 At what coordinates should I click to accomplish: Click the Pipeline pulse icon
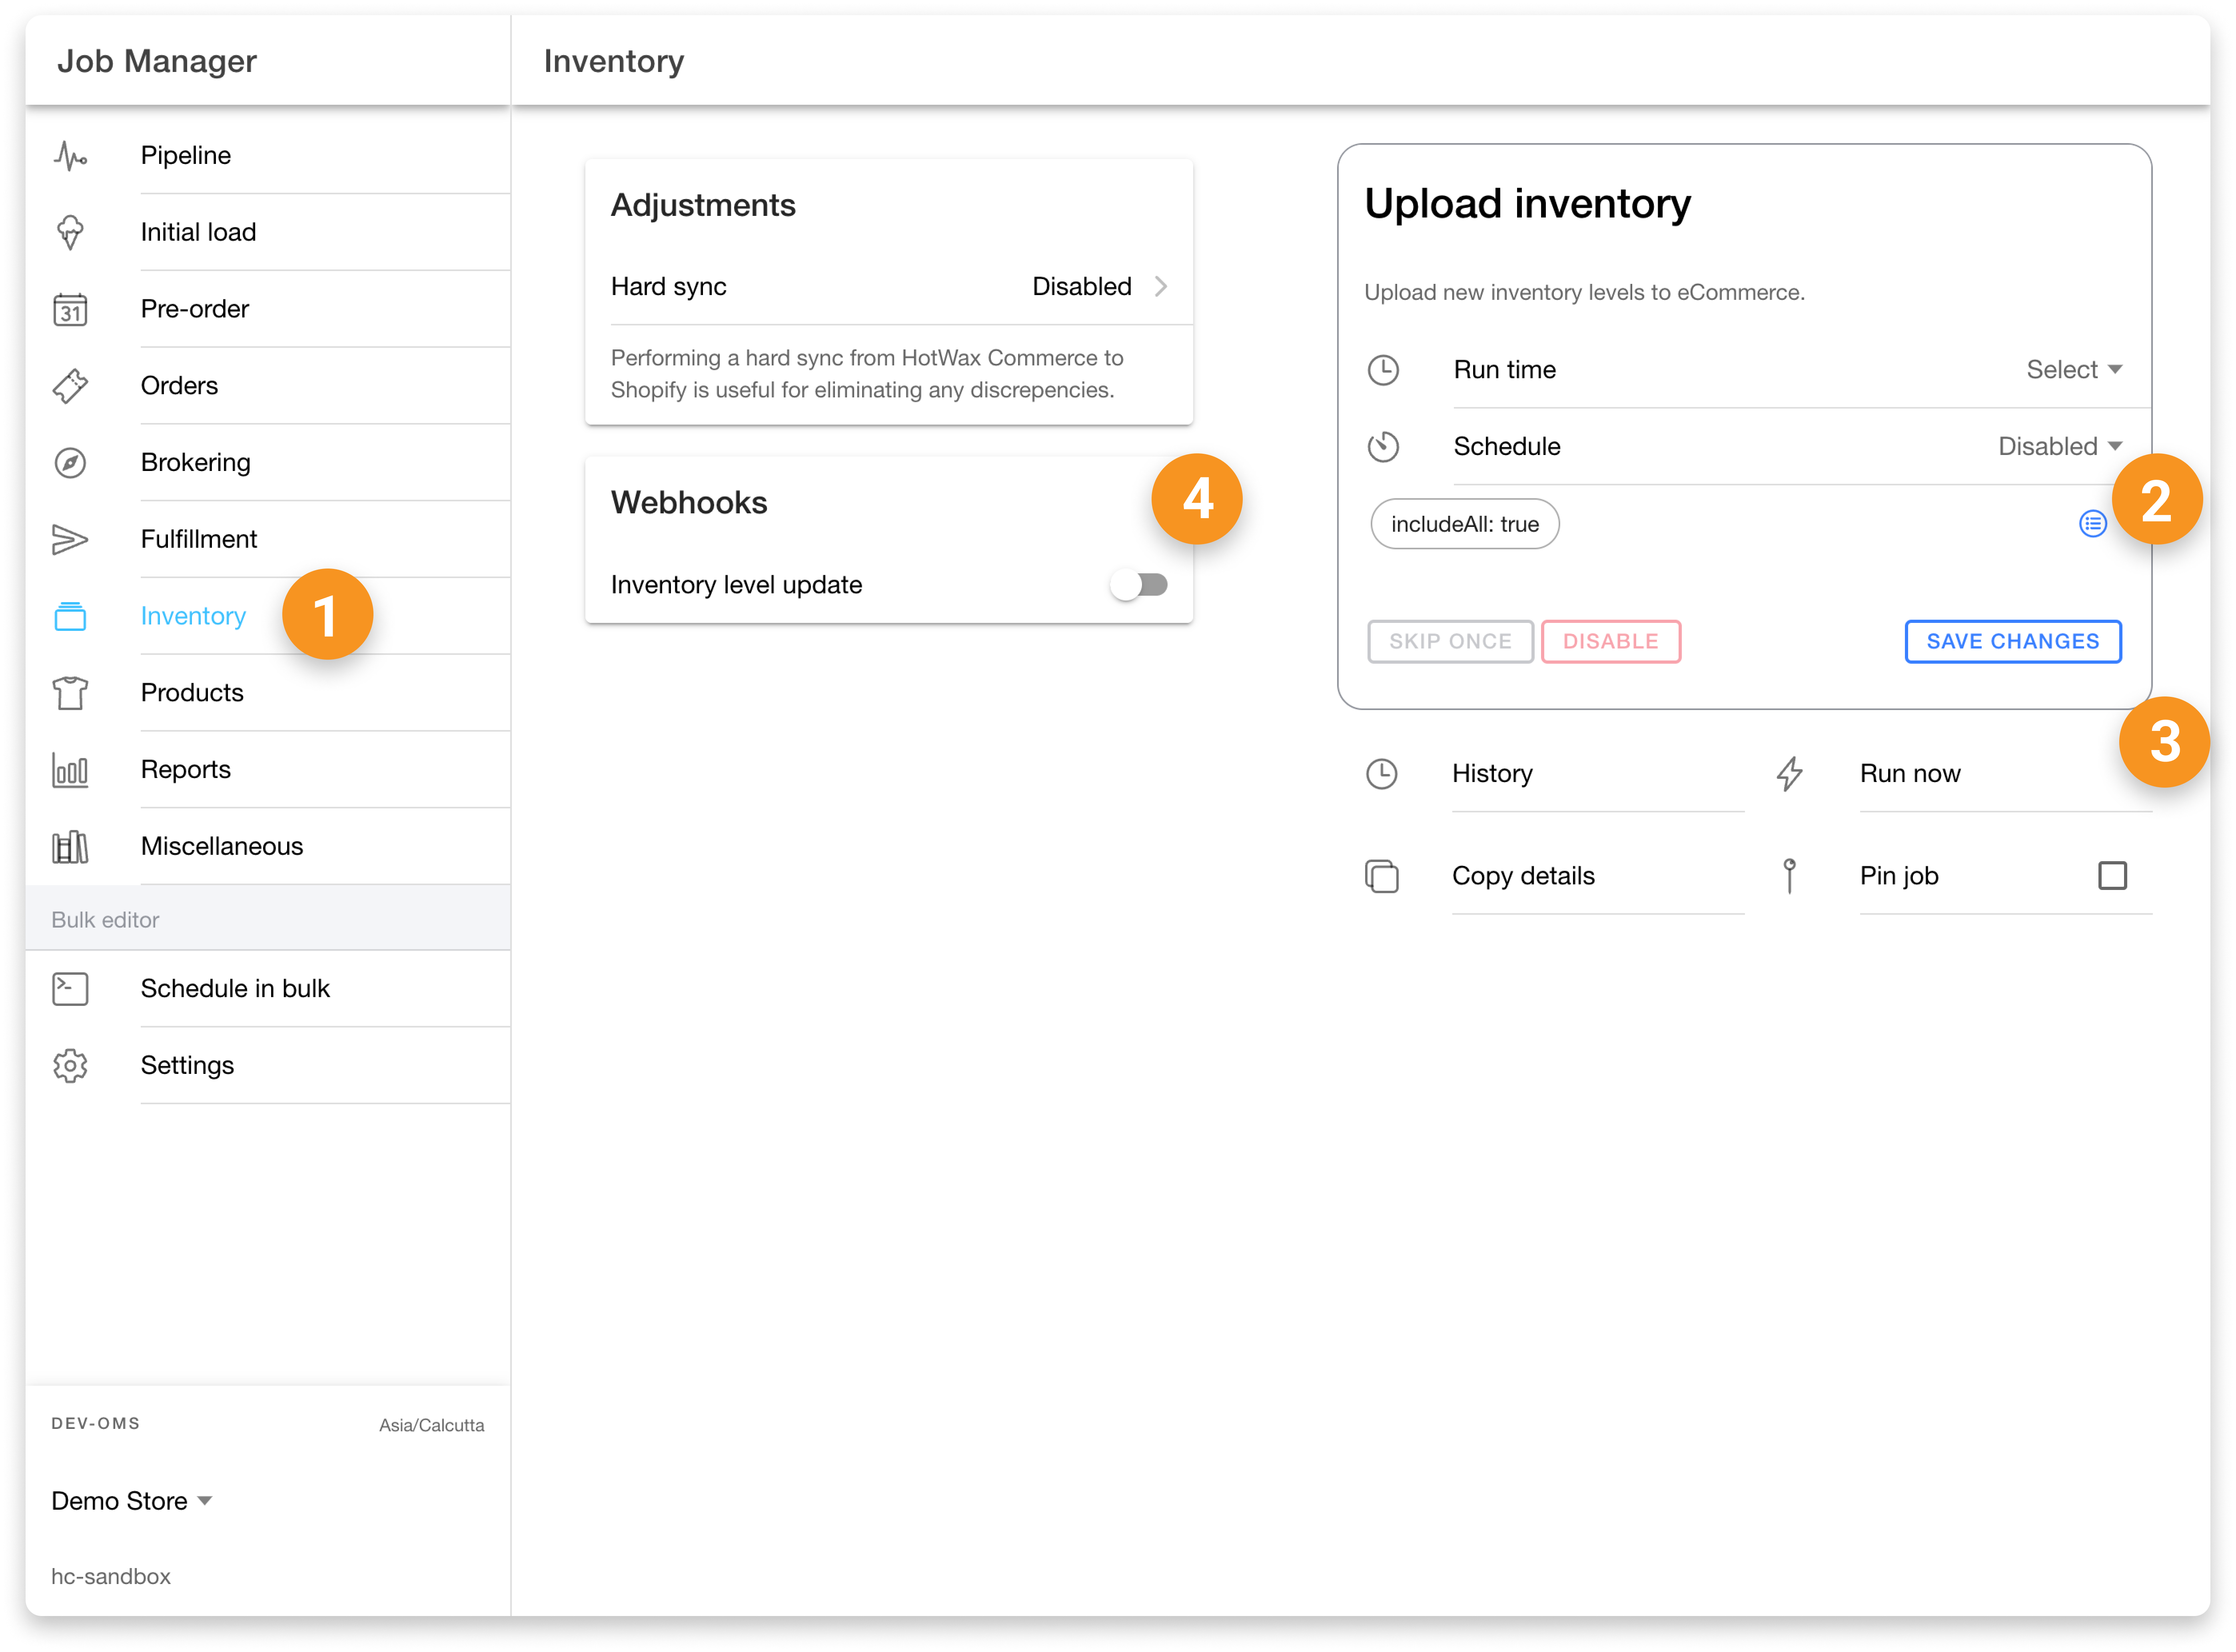[x=70, y=156]
